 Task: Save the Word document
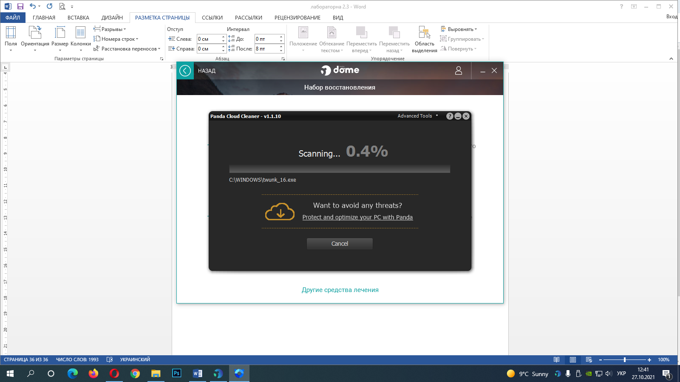[x=20, y=6]
